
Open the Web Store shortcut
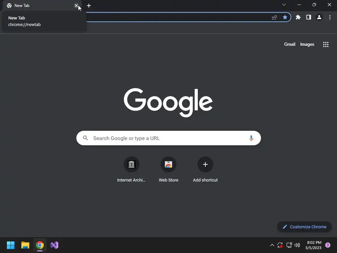click(x=168, y=170)
